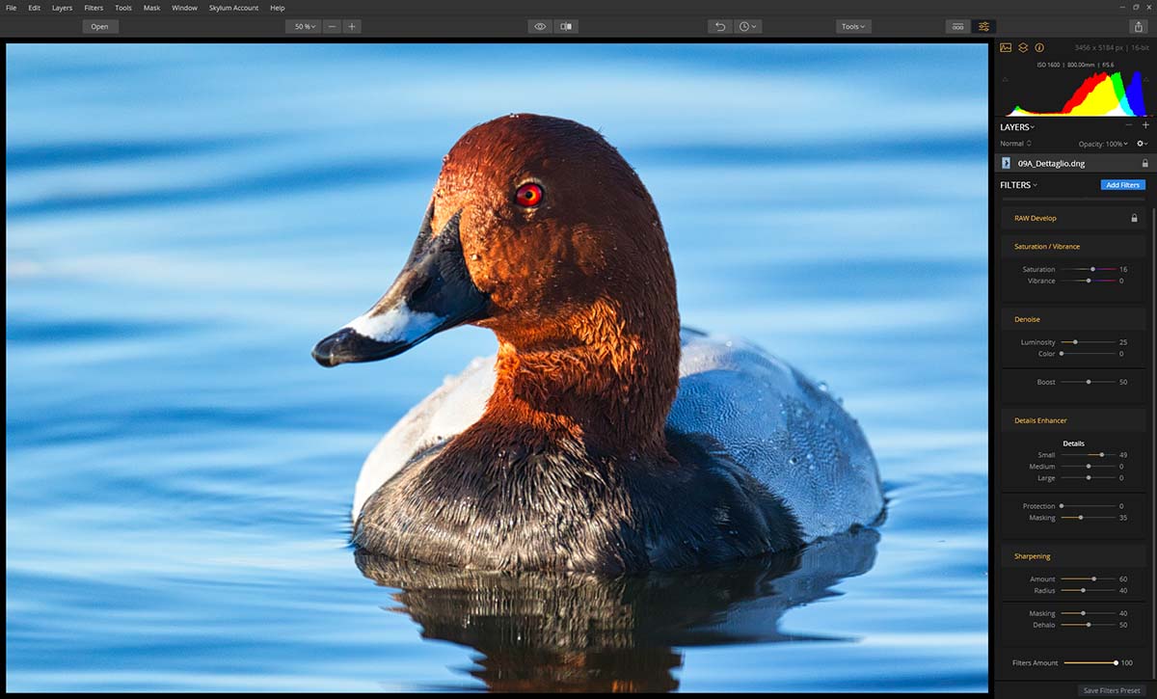The image size is (1157, 699).
Task: Click the layers stack panel icon
Action: coord(1023,47)
